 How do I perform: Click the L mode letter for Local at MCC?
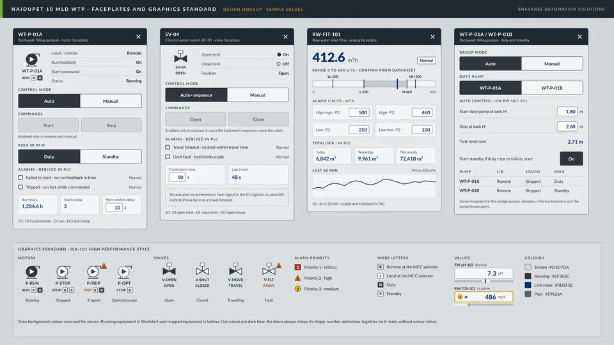(380, 276)
